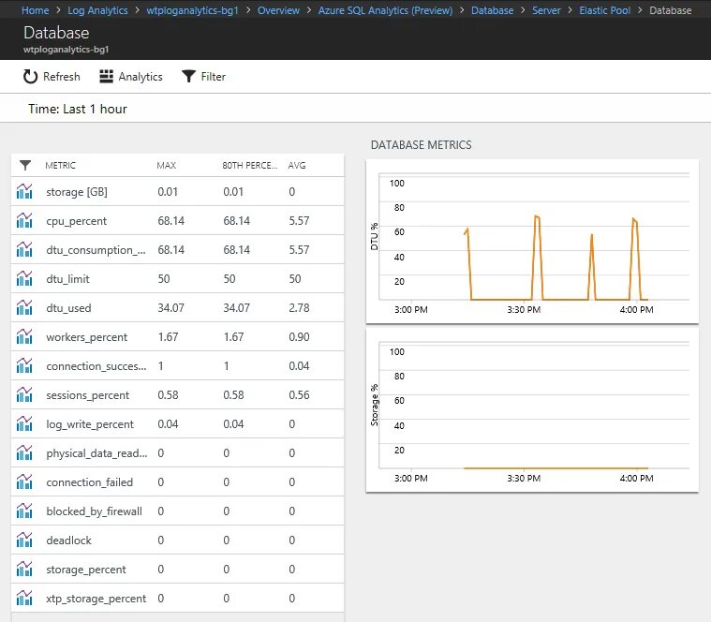
Task: Open chart icon for storage [GB] row
Action: (x=24, y=192)
